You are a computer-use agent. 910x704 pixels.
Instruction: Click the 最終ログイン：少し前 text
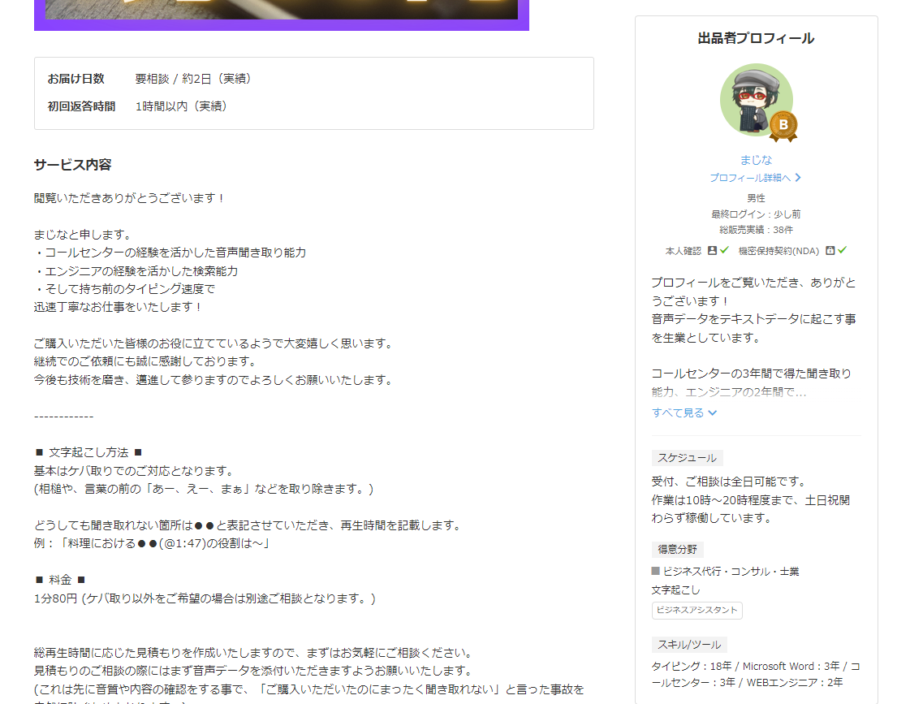point(757,214)
